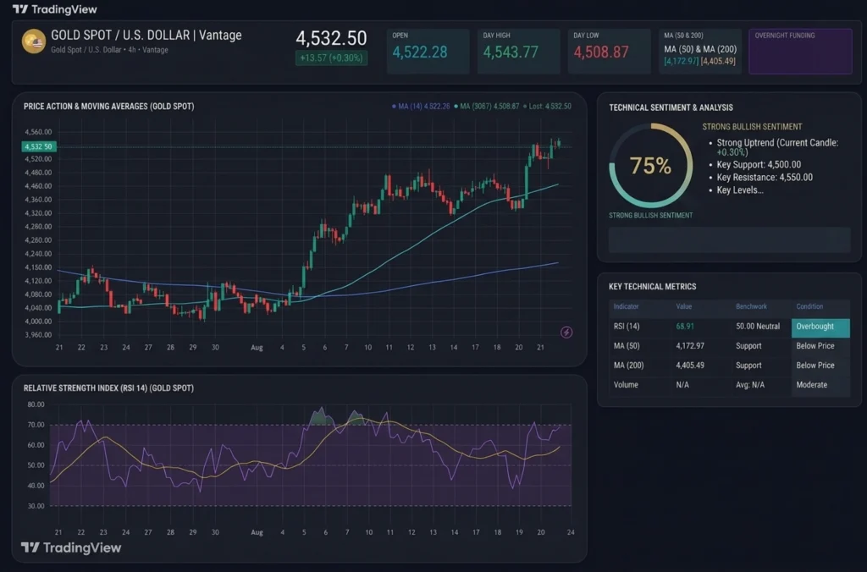The width and height of the screenshot is (867, 572).
Task: Click the Overbought condition badge
Action: [x=820, y=327]
